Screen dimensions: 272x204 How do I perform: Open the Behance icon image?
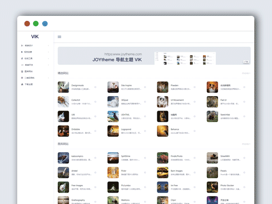click(x=163, y=131)
